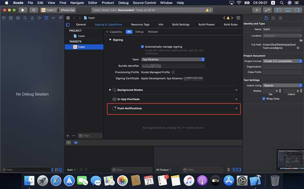Open the Project Format dropdown
This screenshot has width=304, height=189.
pyautogui.click(x=283, y=61)
